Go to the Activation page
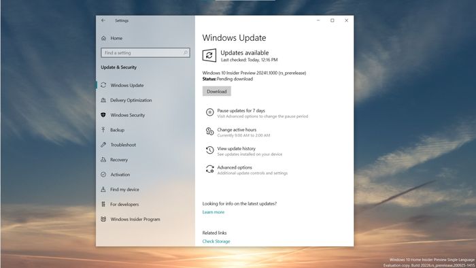476x268 pixels. (120, 175)
